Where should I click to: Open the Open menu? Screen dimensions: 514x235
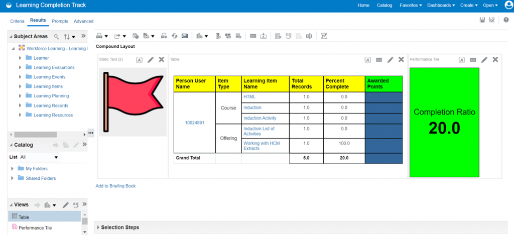coord(490,5)
